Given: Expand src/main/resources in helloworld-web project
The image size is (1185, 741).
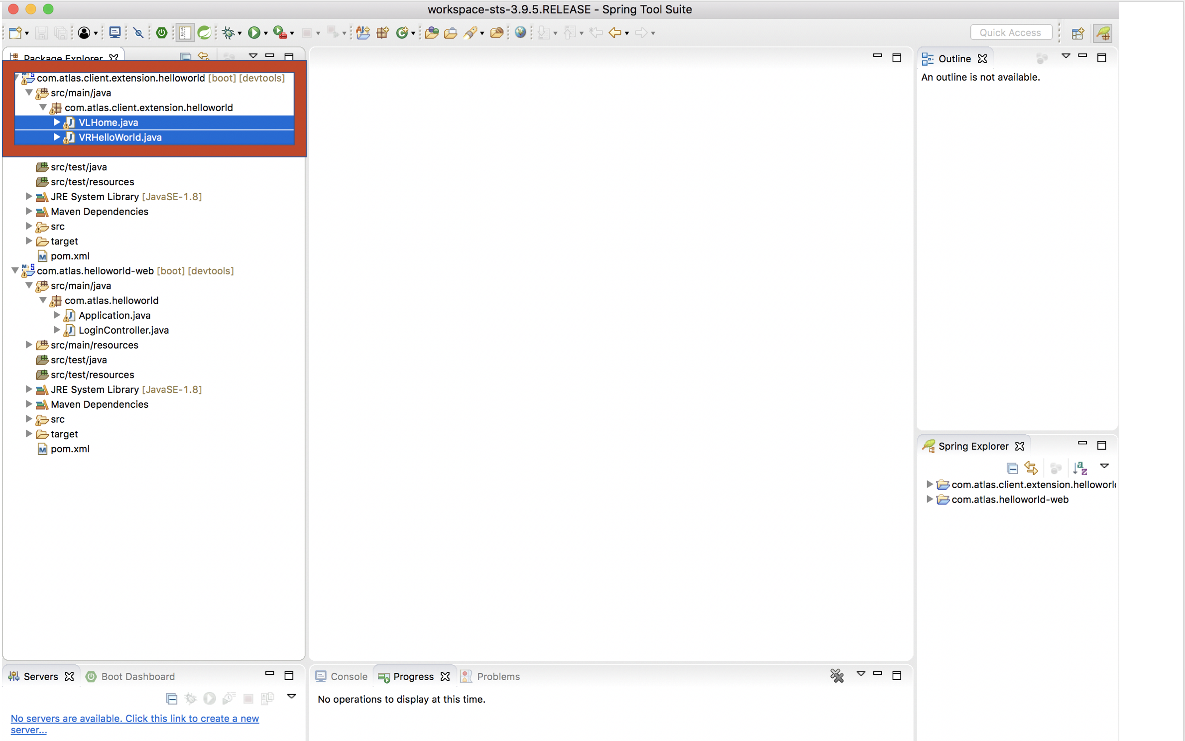Looking at the screenshot, I should pos(29,345).
